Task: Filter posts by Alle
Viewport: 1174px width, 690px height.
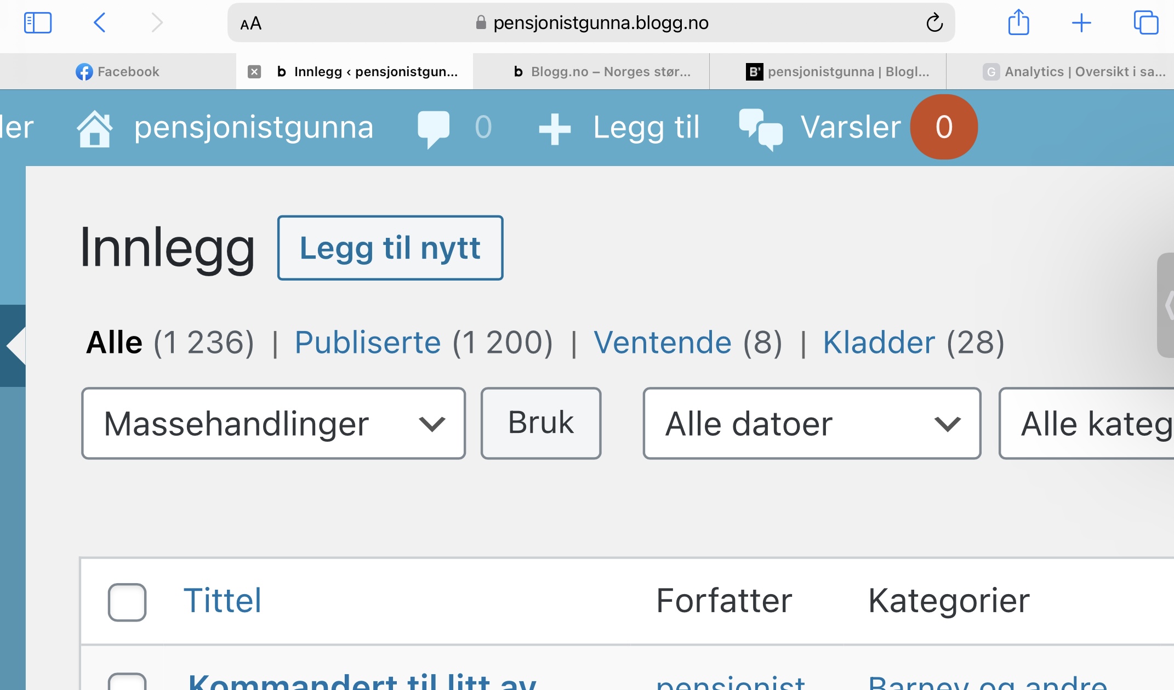Action: point(115,343)
